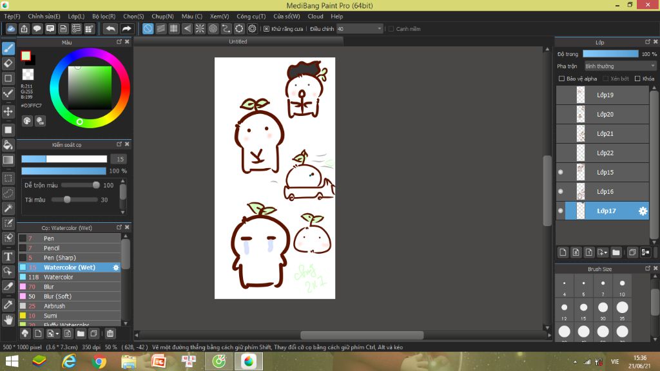
Task: Select the Bucket fill tool
Action: pos(8,145)
